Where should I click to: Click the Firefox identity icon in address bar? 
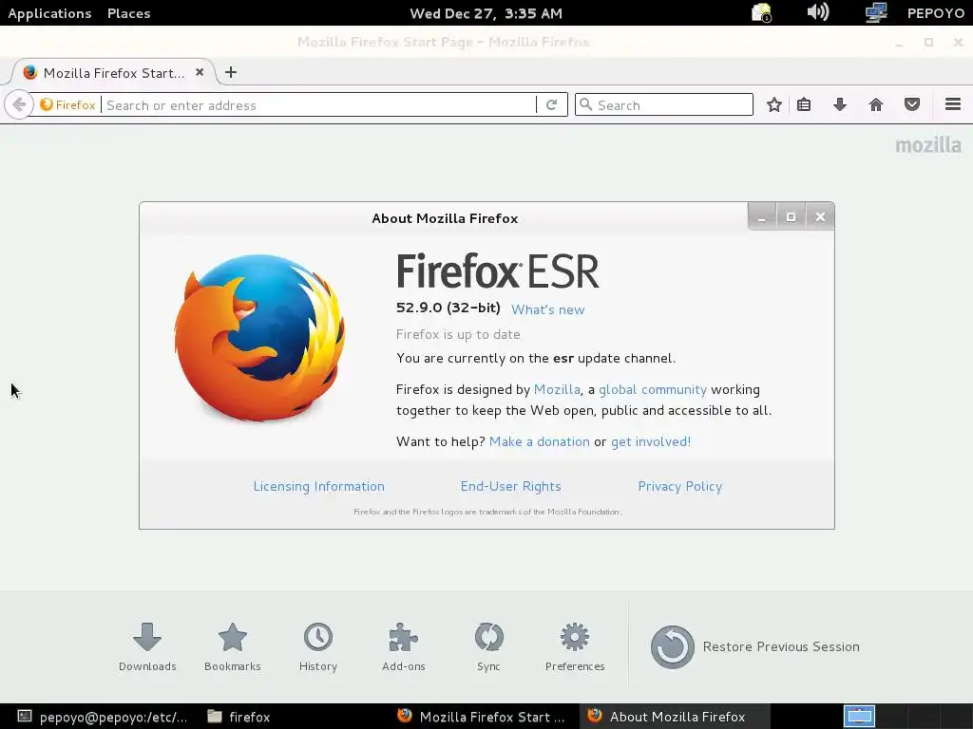point(67,104)
